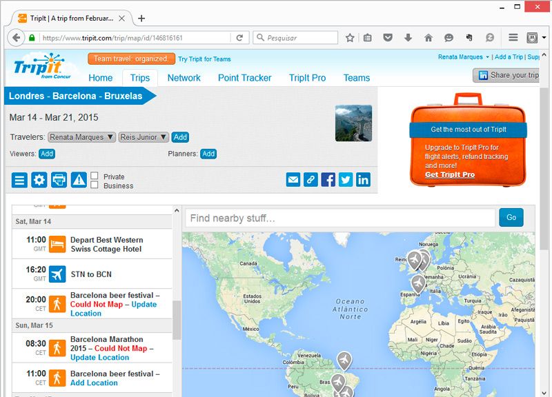Share trip via email envelope icon
Screen dimensions: 552x397
(x=293, y=180)
